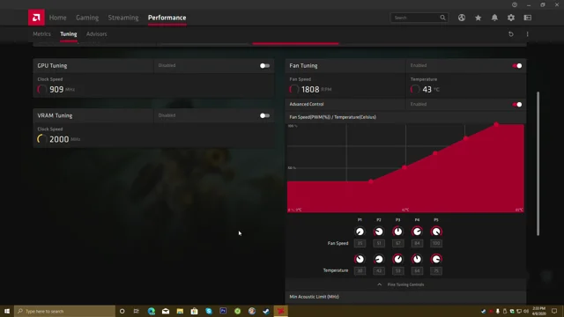The width and height of the screenshot is (564, 317).
Task: Click P1 Temperature value box 30
Action: 360,270
